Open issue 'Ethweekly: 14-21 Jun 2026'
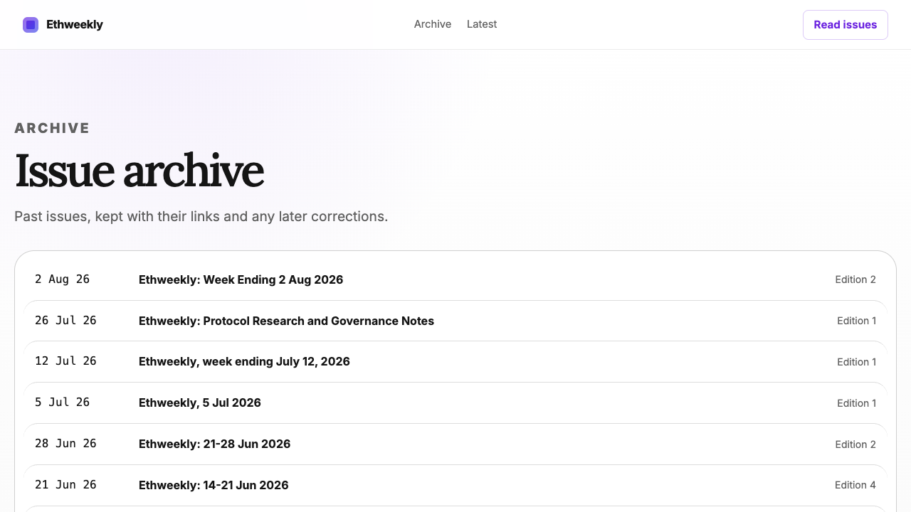Screen dimensions: 911x512 214,486
